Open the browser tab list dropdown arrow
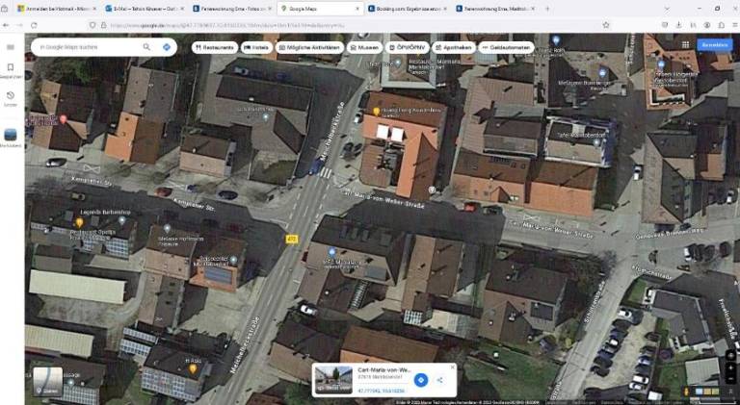Image resolution: width=740 pixels, height=405 pixels. [667, 9]
